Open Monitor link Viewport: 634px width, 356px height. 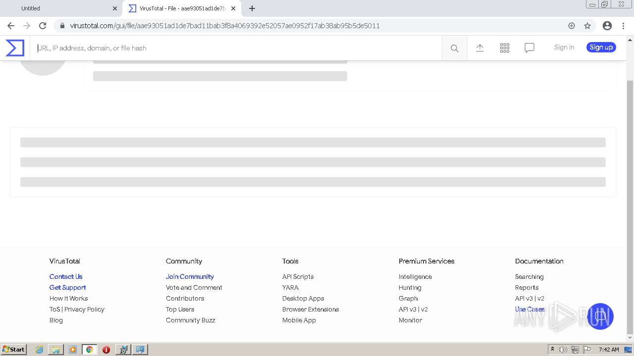[x=410, y=320]
